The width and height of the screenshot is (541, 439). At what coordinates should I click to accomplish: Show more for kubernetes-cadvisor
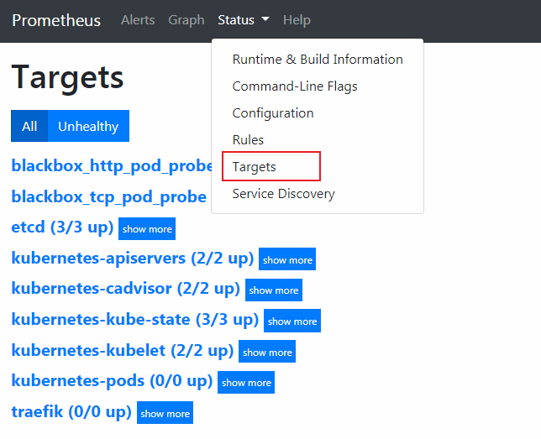pos(274,290)
